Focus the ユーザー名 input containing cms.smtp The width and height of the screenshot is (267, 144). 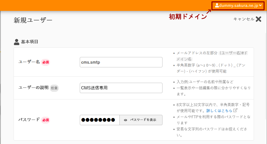[121, 62]
